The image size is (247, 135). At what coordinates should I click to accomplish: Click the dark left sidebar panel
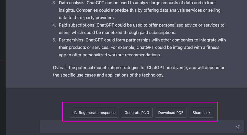point(3,66)
